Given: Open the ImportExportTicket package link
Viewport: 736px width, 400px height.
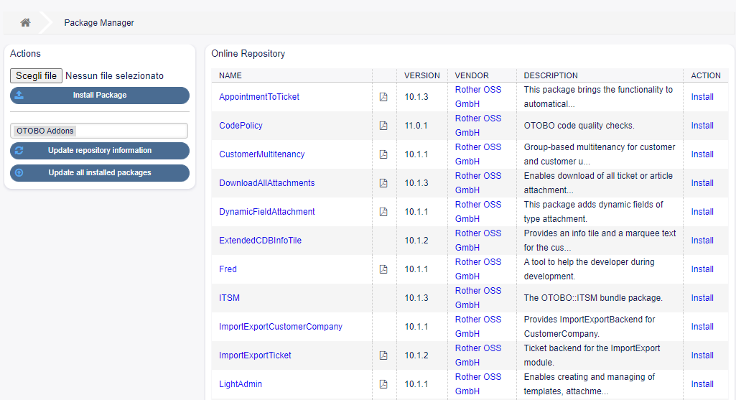Looking at the screenshot, I should (255, 355).
